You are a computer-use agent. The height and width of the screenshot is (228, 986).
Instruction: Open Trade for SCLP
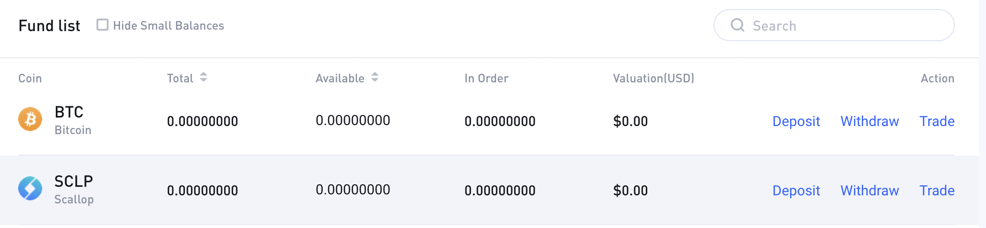coord(937,190)
